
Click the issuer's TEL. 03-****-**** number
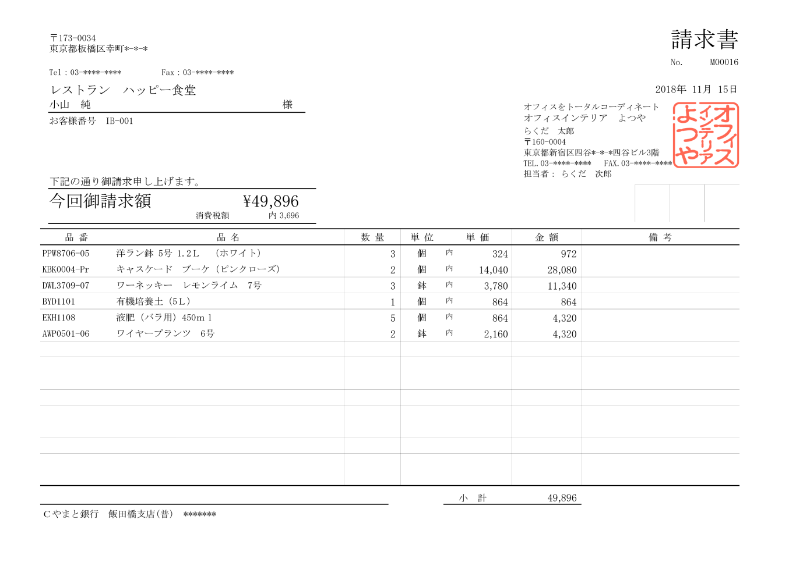pos(558,163)
